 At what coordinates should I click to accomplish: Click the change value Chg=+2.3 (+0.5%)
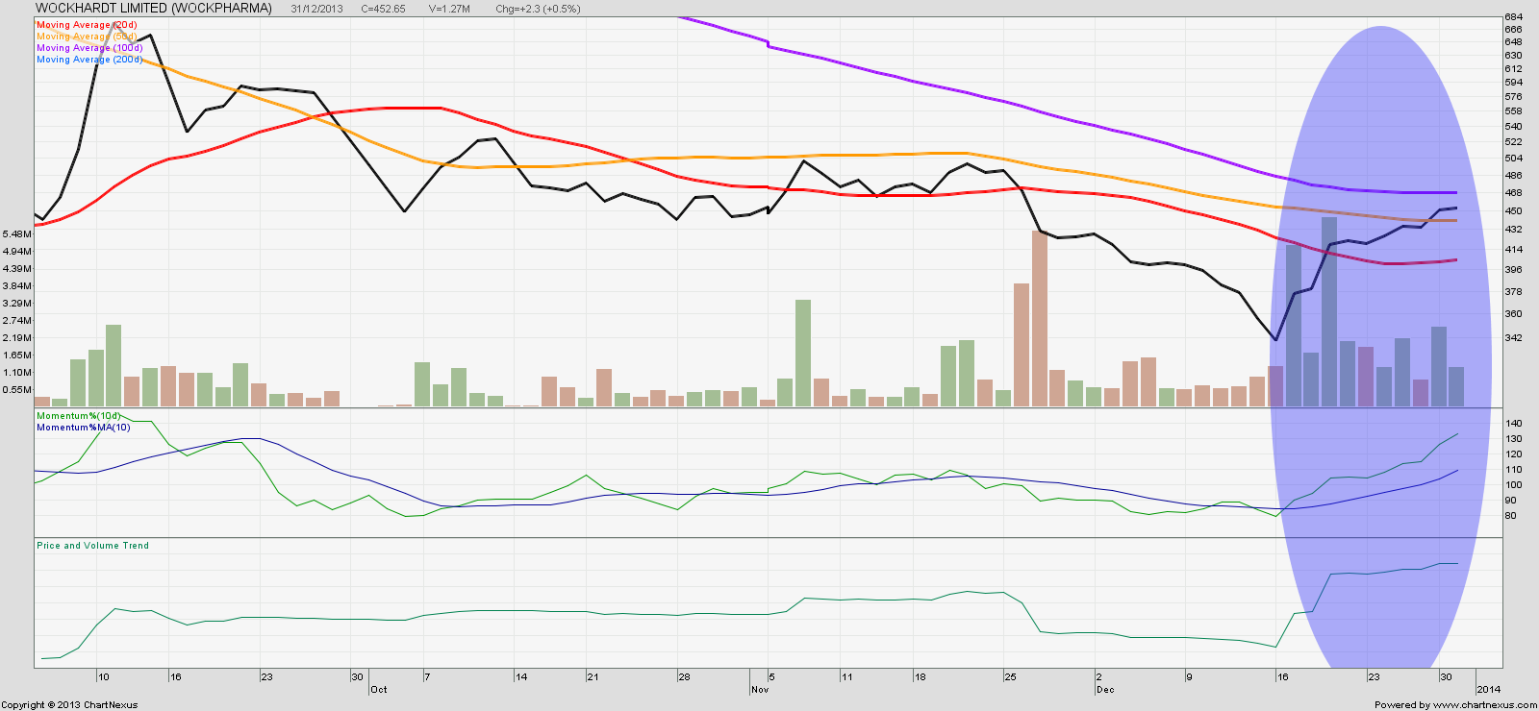538,9
